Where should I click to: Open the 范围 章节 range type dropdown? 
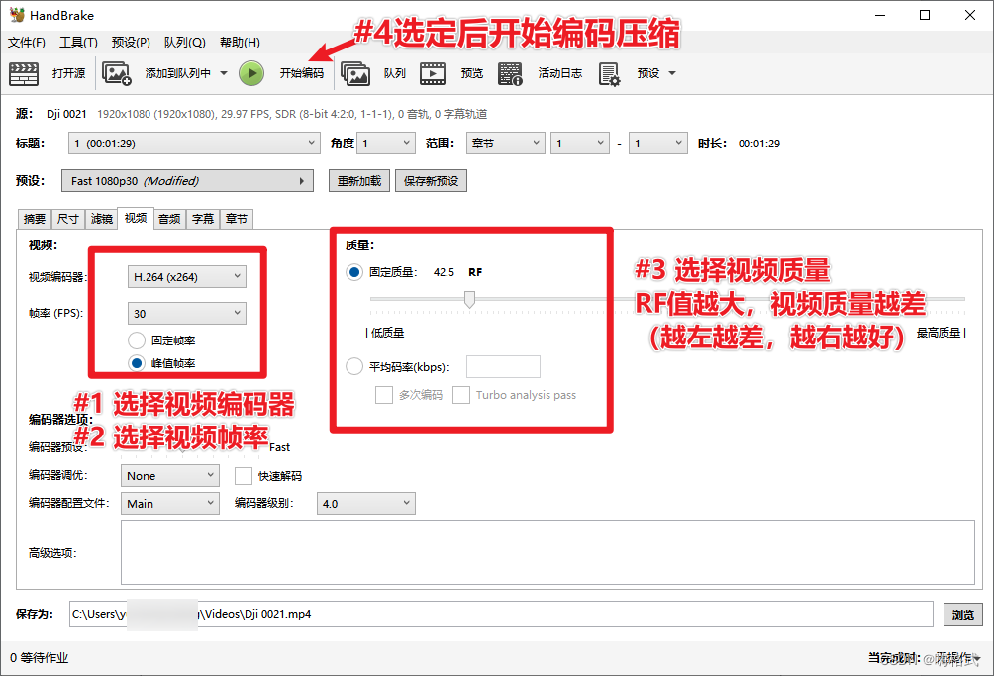click(505, 144)
